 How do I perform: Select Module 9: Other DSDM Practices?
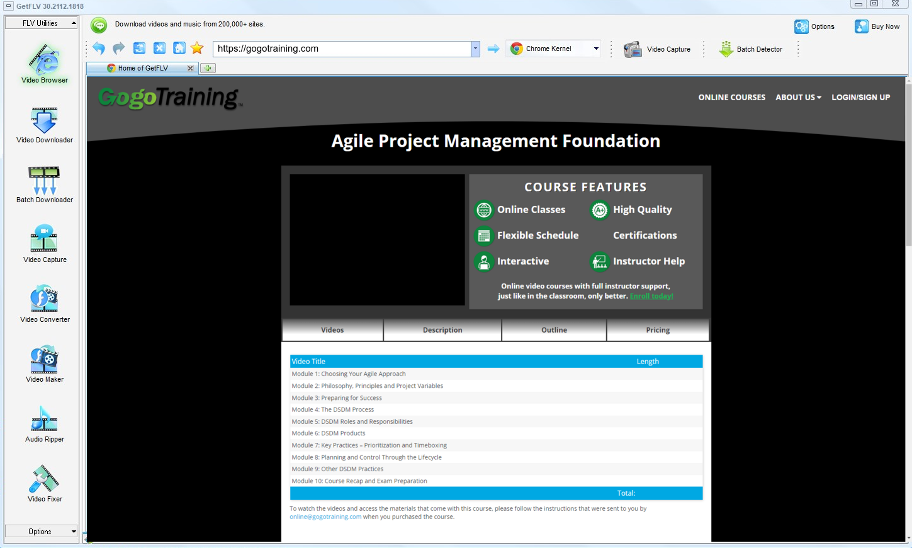point(496,469)
